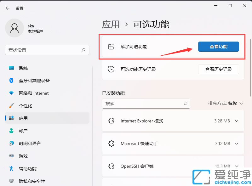The width and height of the screenshot is (252, 186).
Task: Click the 查看历史记录 button
Action: 218,69
